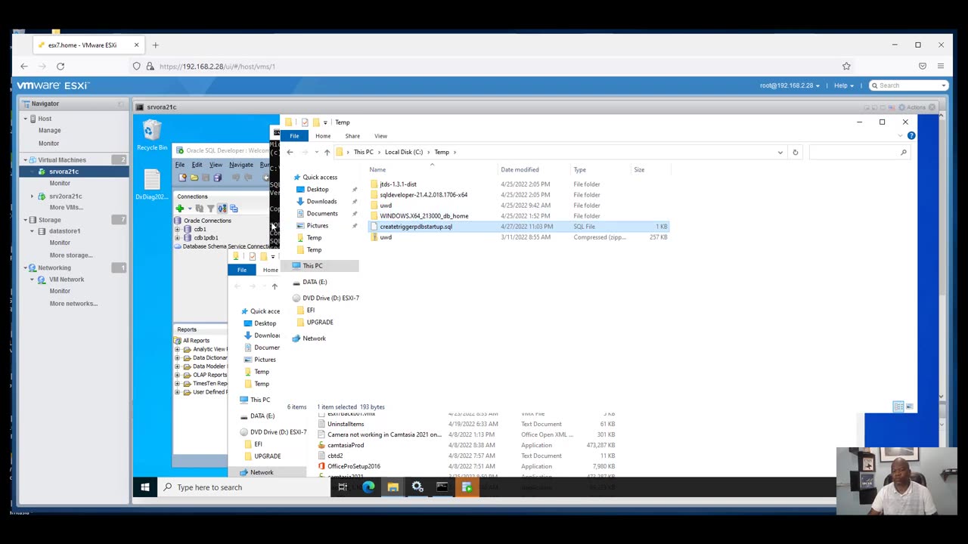Screen dimensions: 968x544
Task: Click the Search Temp input box
Action: (859, 153)
